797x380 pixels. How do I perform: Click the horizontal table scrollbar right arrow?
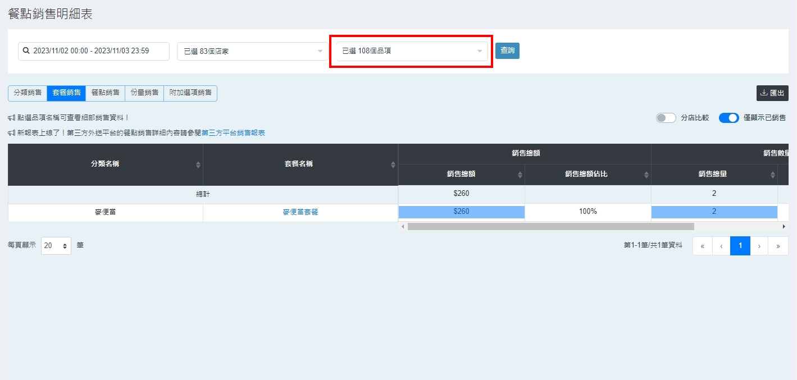pyautogui.click(x=784, y=226)
